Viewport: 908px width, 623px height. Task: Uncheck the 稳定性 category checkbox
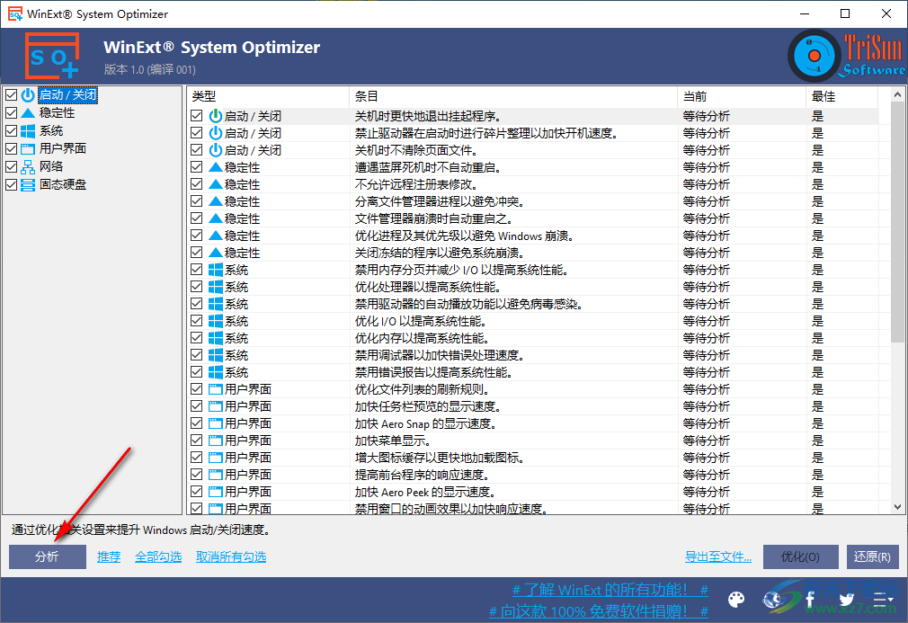[10, 112]
